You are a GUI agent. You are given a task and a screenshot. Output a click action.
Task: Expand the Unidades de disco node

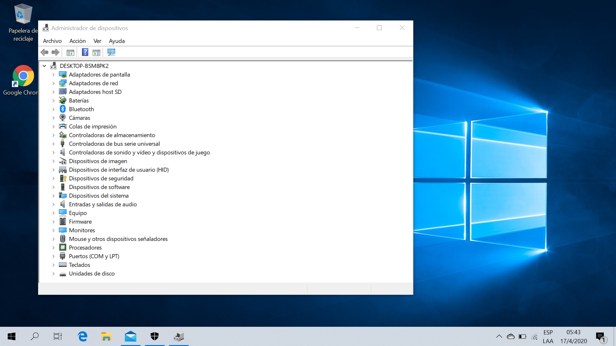point(54,274)
